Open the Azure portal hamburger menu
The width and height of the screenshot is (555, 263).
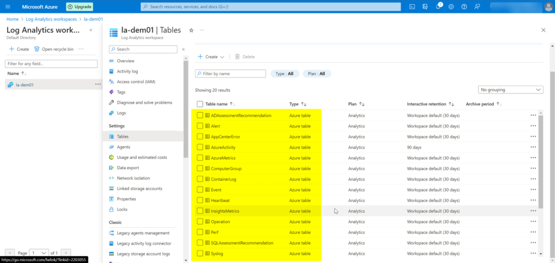click(x=8, y=7)
